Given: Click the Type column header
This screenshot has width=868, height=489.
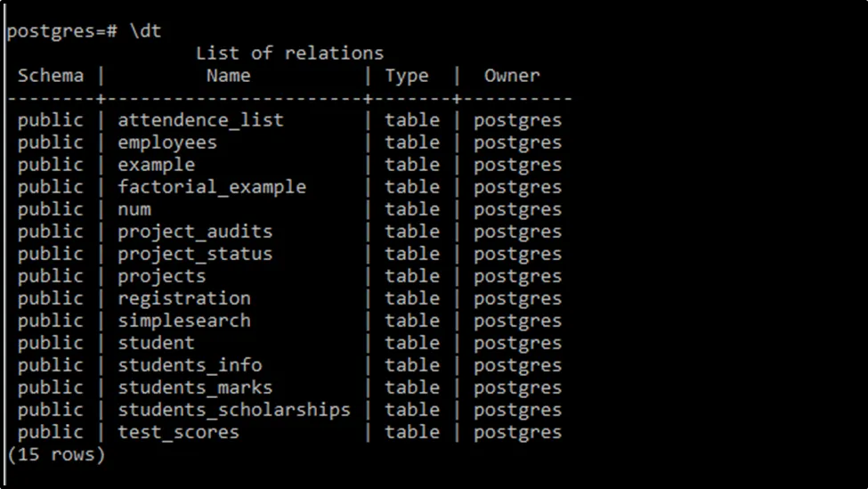Looking at the screenshot, I should (x=407, y=76).
